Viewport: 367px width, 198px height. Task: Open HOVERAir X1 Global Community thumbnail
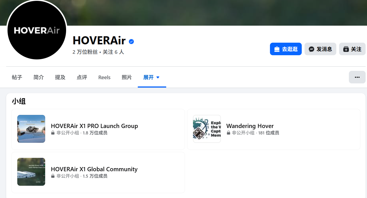31,172
